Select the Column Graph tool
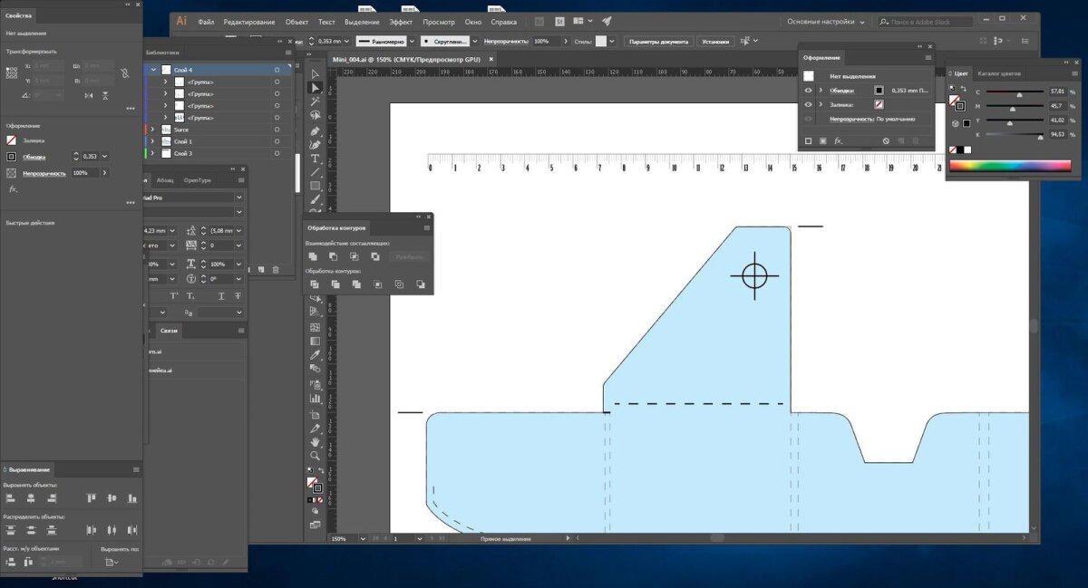The height and width of the screenshot is (588, 1088). coord(315,397)
